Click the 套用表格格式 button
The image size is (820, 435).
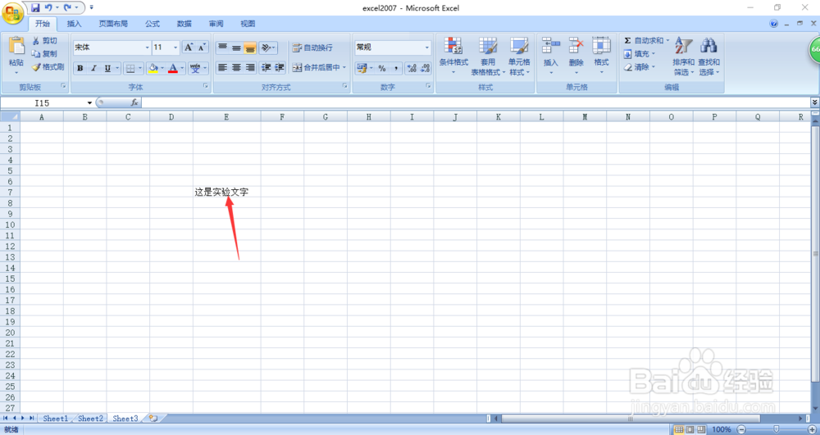click(488, 57)
